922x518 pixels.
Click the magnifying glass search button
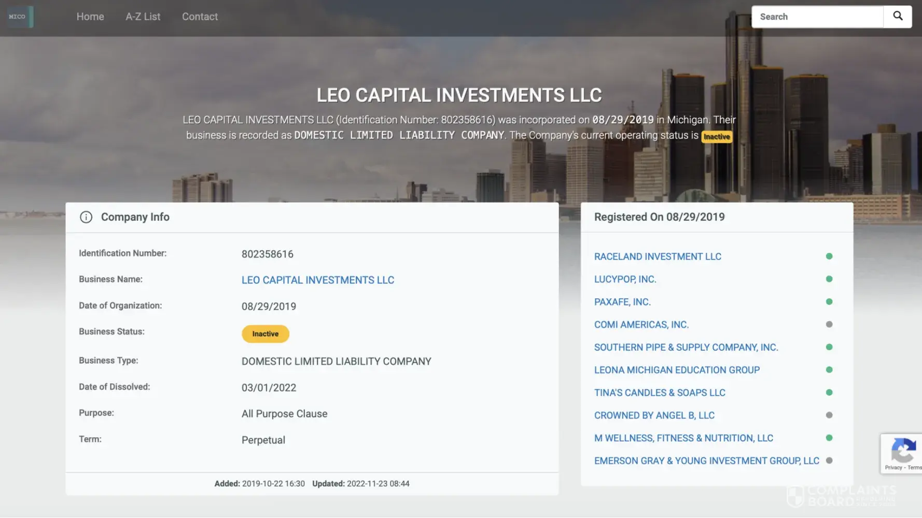point(897,17)
